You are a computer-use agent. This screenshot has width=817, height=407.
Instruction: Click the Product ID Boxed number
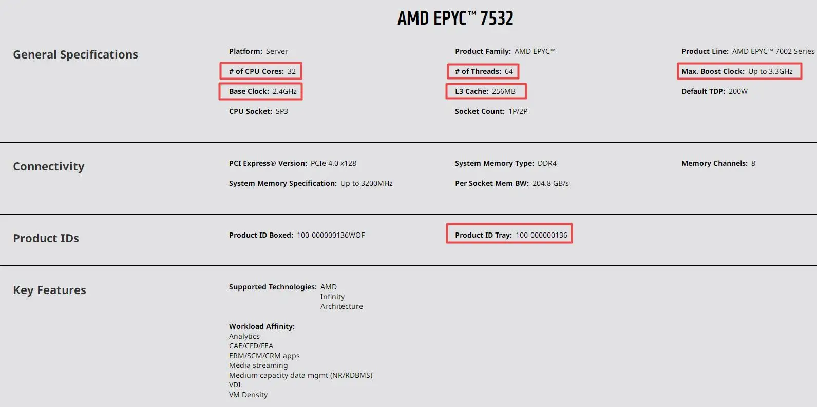tap(331, 235)
